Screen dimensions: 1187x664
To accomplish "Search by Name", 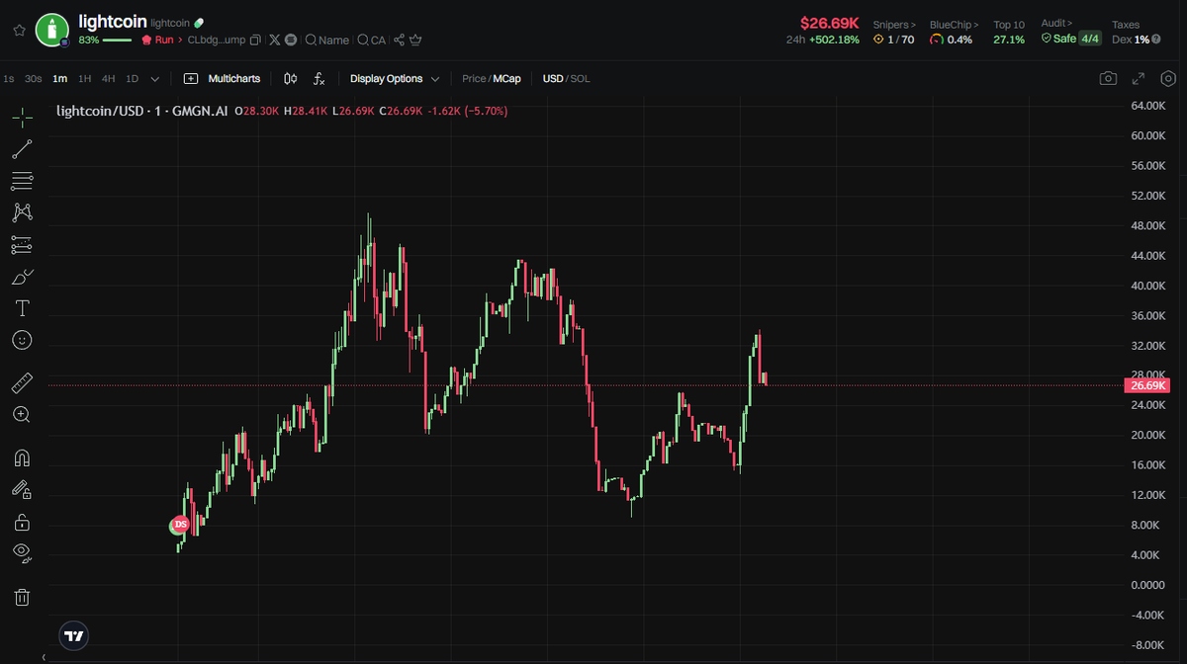I will pyautogui.click(x=327, y=41).
